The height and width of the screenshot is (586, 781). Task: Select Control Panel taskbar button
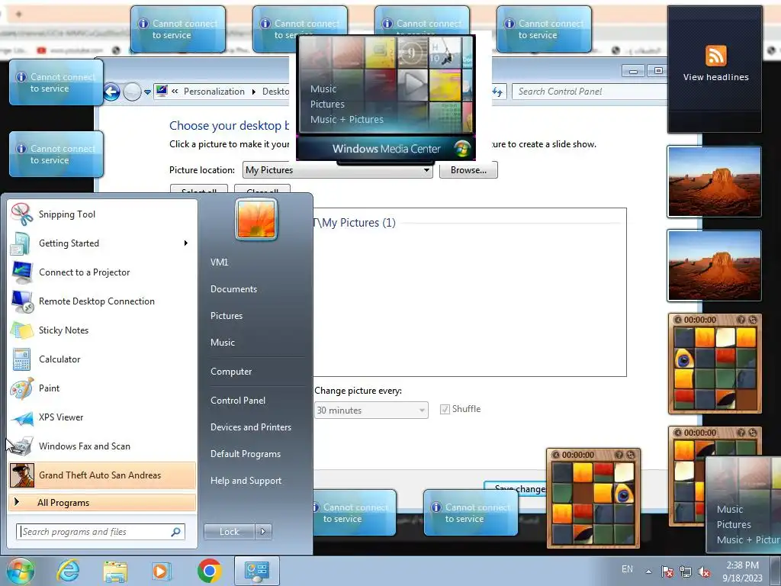[x=256, y=571]
